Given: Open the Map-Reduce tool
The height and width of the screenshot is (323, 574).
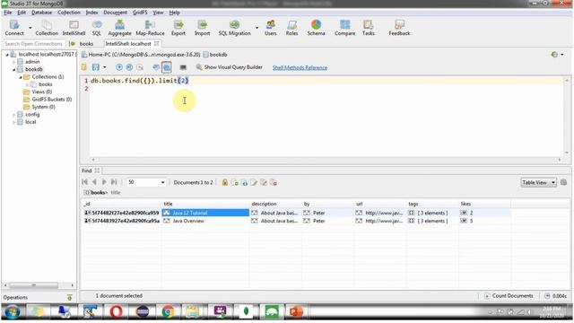Looking at the screenshot, I should (x=150, y=28).
